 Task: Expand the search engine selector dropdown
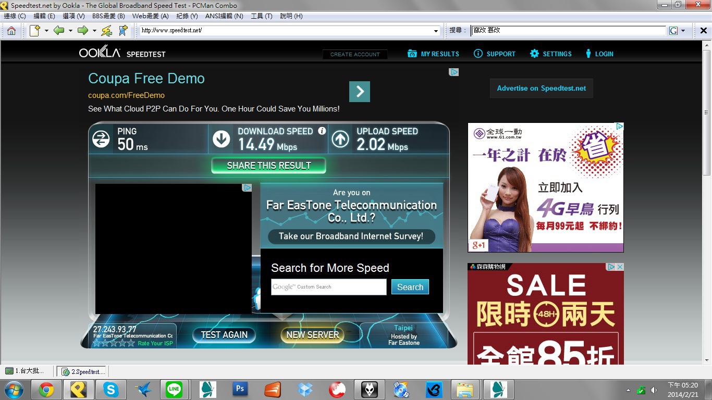click(x=683, y=31)
